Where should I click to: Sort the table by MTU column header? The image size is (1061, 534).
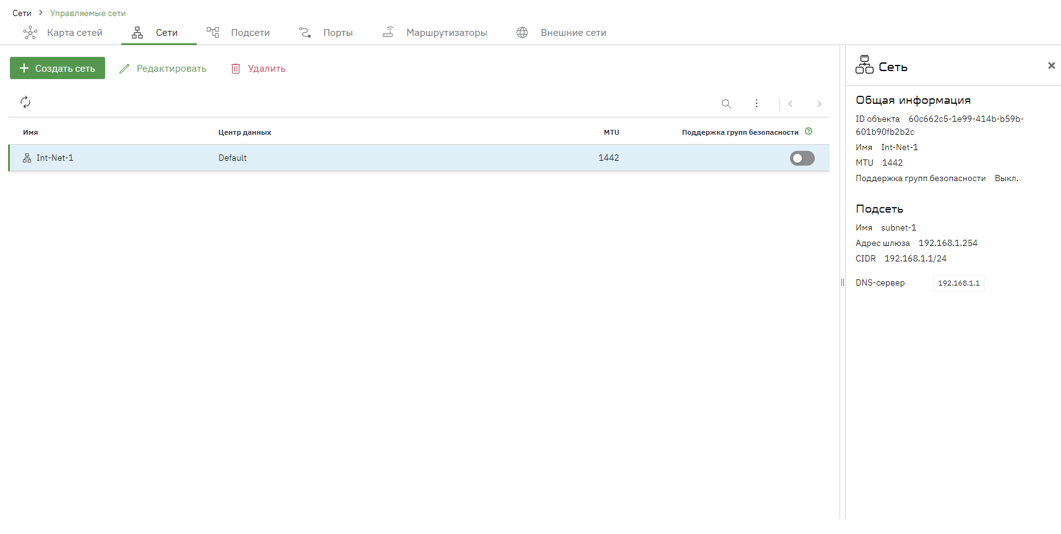[x=611, y=132]
